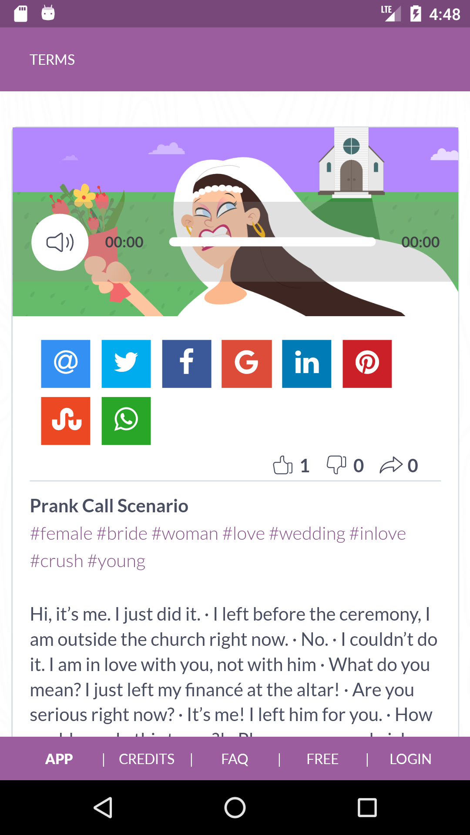Send prank via WhatsApp
The height and width of the screenshot is (835, 470).
[x=126, y=421]
